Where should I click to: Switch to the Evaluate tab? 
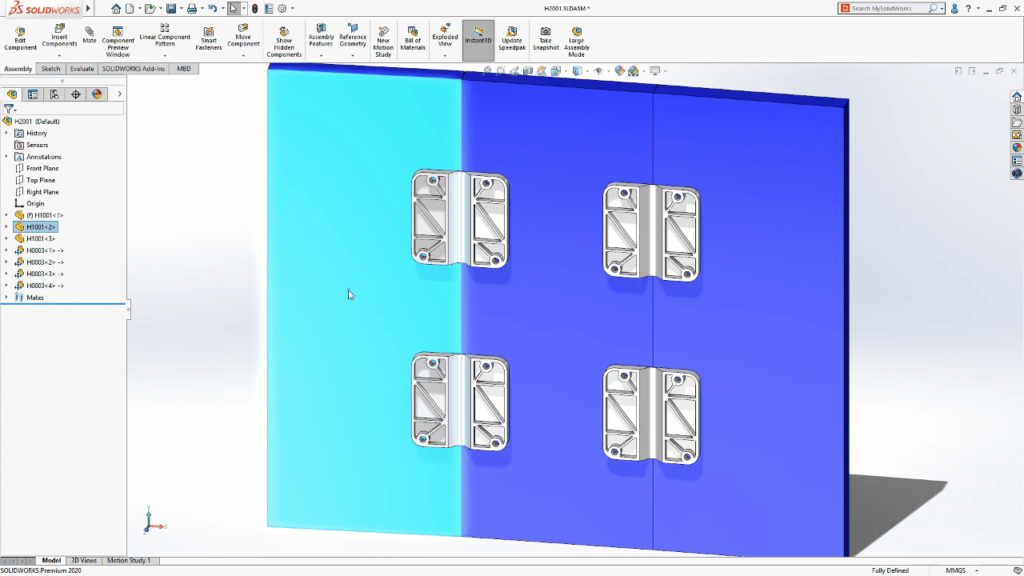[82, 69]
